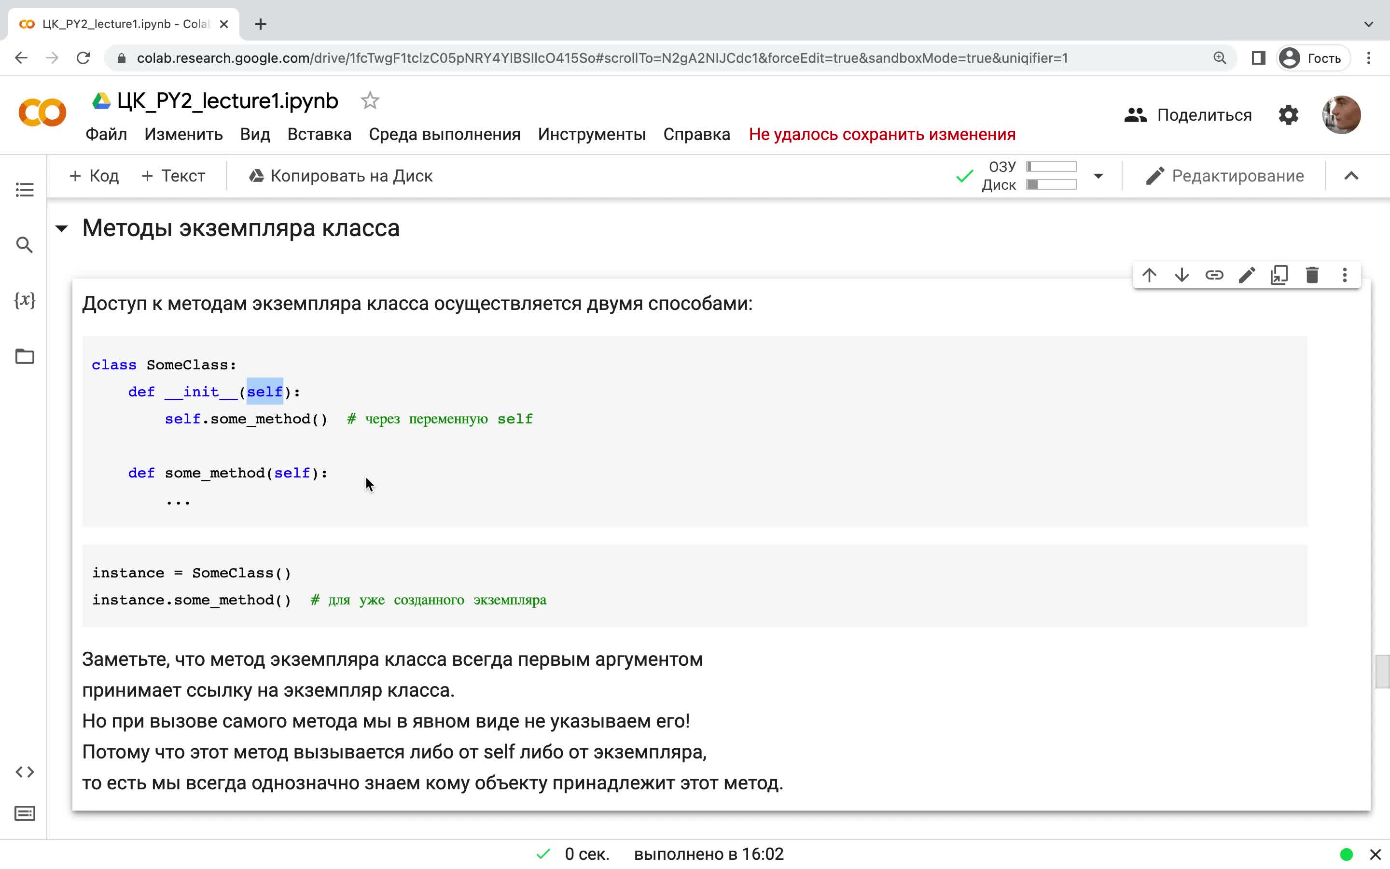This screenshot has height=869, width=1390.
Task: Reload the browser page
Action: 83,58
